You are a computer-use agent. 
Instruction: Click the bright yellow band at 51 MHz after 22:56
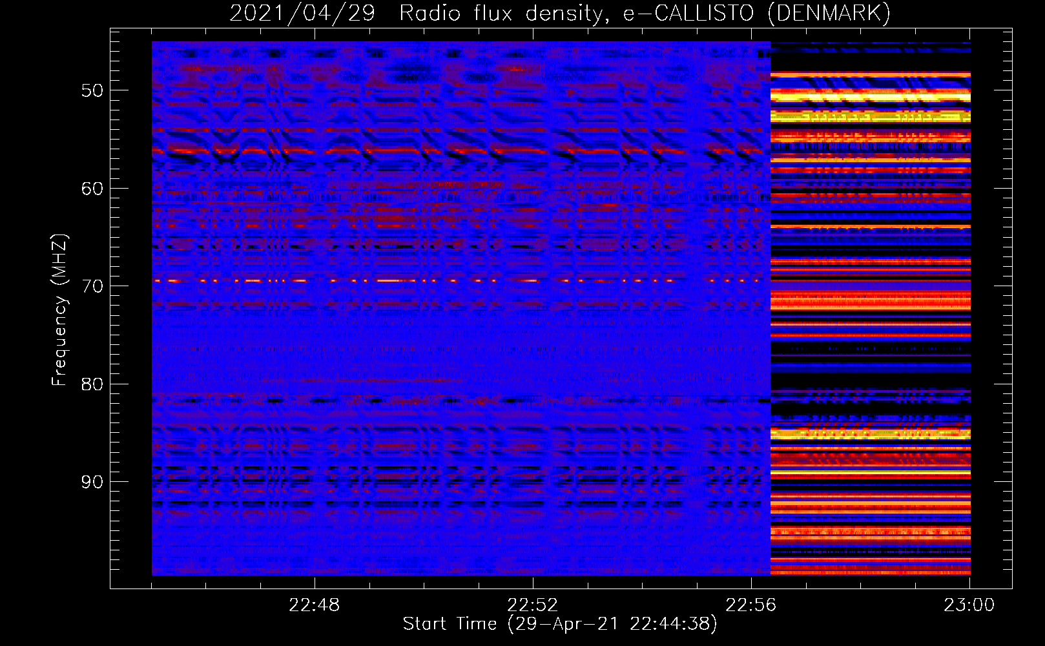pyautogui.click(x=871, y=96)
